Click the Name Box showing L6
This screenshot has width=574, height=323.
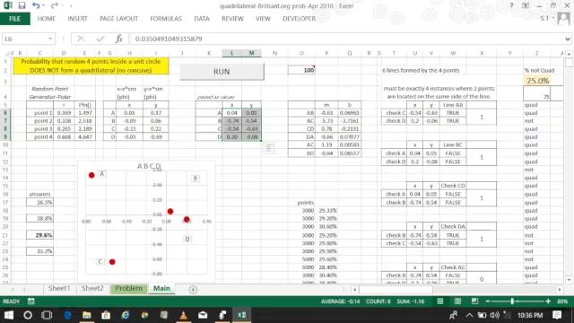pos(24,39)
